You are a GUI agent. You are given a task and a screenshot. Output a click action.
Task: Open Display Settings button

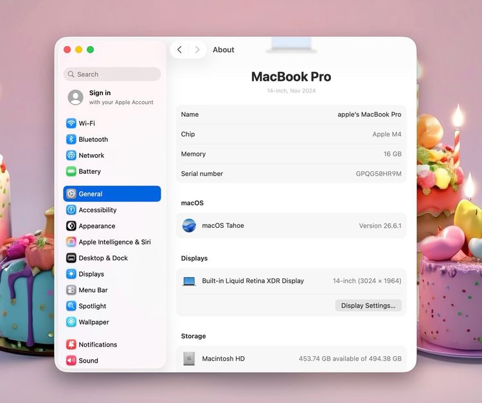[x=368, y=305]
